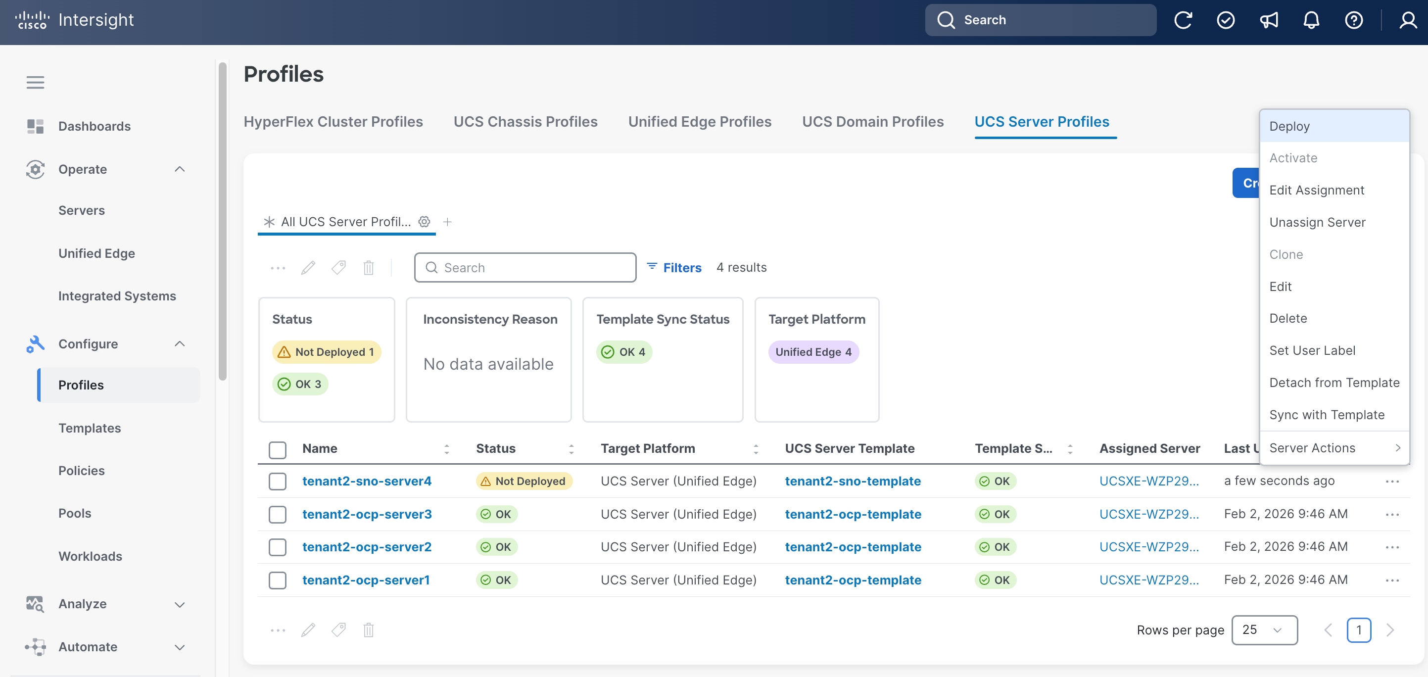Choose Delete from the context menu
The image size is (1428, 677).
(x=1334, y=318)
